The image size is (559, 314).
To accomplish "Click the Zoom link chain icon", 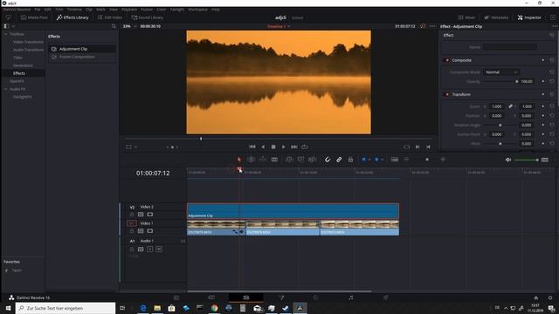I will [510, 106].
